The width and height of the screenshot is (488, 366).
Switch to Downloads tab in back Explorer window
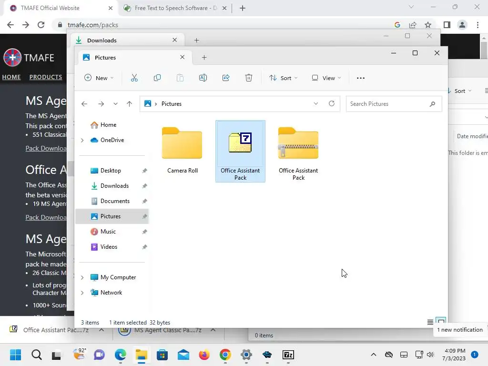tap(128, 41)
